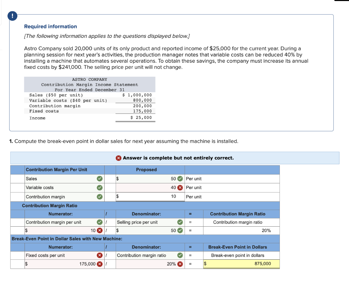Select the 175,000 numerator field
Screen dimensions: 349x289
click(64, 264)
